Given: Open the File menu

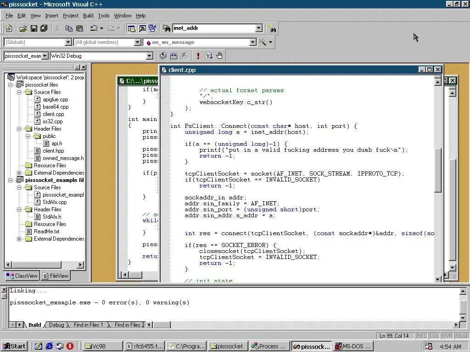Looking at the screenshot, I should tap(9, 16).
